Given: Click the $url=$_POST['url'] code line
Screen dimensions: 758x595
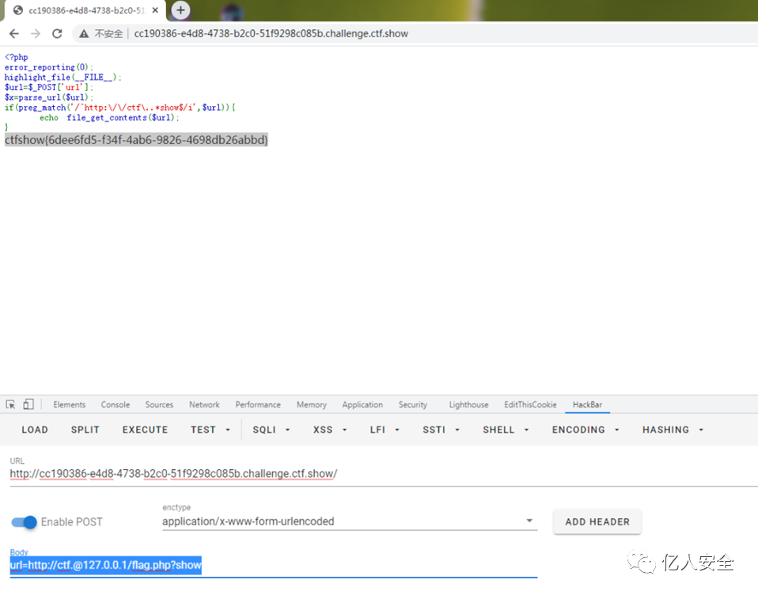Looking at the screenshot, I should [x=48, y=88].
